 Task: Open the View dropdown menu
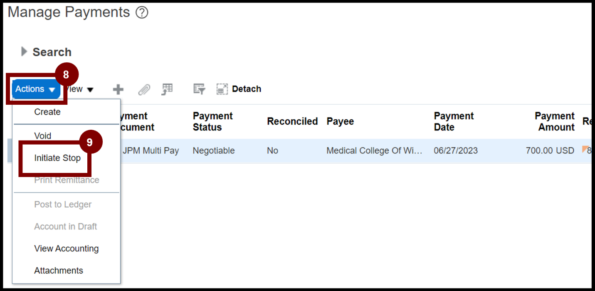79,89
